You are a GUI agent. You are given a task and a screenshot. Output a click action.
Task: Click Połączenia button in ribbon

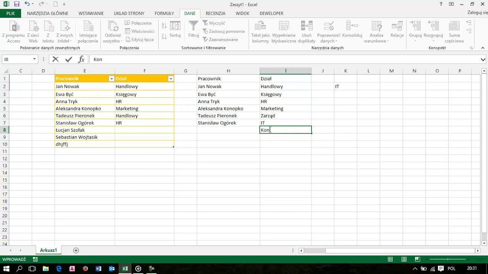[138, 23]
